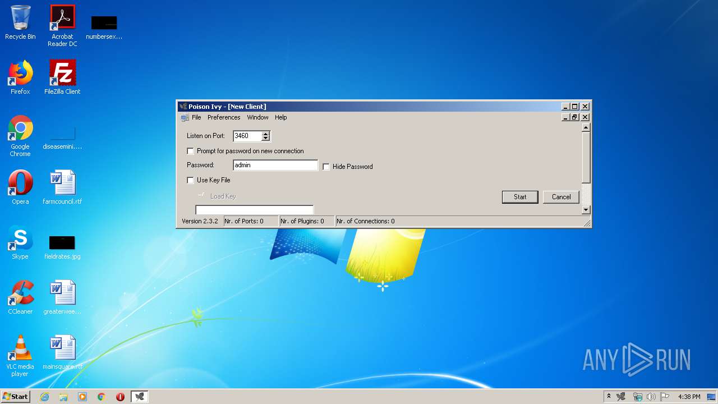Viewport: 718px width, 404px height.
Task: Click Poison Ivy taskbar button
Action: click(x=140, y=397)
